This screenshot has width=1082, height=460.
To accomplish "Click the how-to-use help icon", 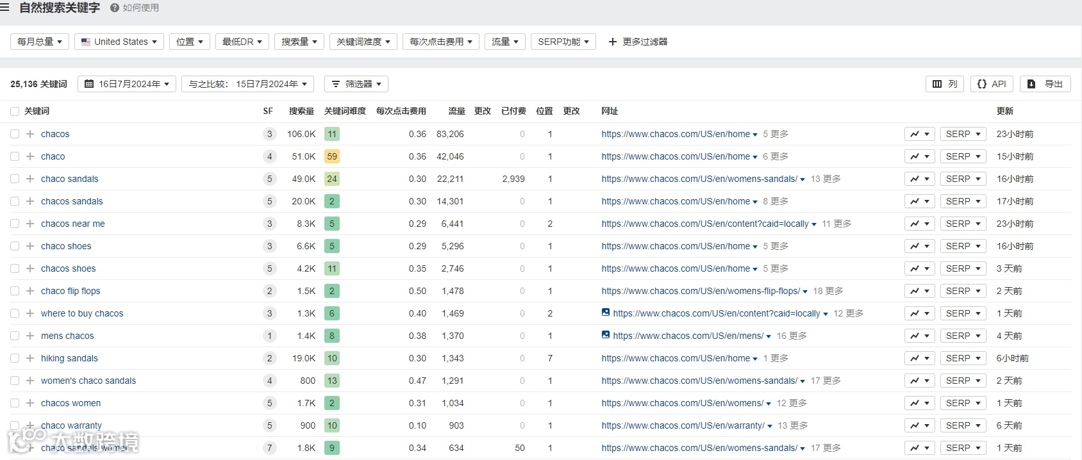I will point(115,8).
